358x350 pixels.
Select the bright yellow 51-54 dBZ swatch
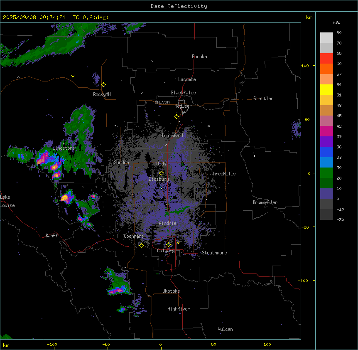326,89
